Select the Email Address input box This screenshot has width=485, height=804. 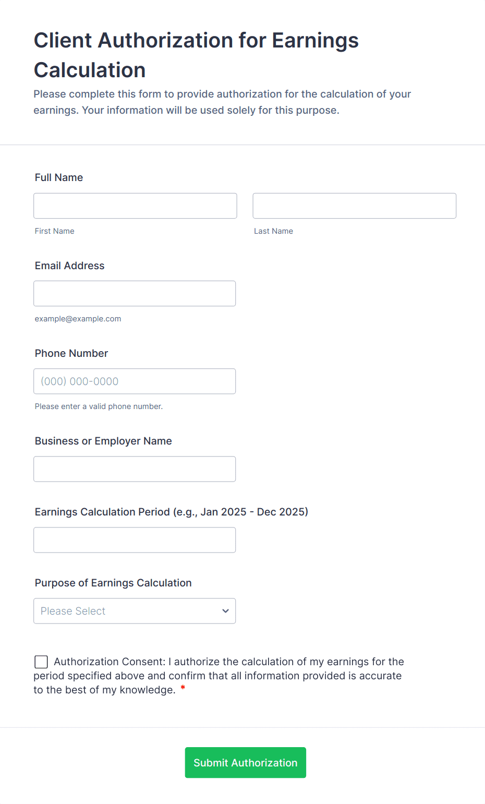pos(135,294)
